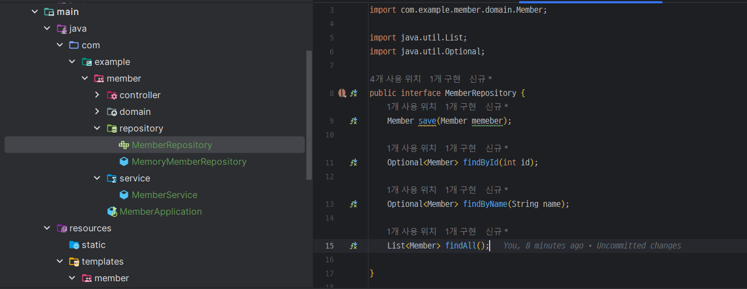Image resolution: width=747 pixels, height=289 pixels.
Task: Click the java.util.Optional import line
Action: [x=427, y=52]
